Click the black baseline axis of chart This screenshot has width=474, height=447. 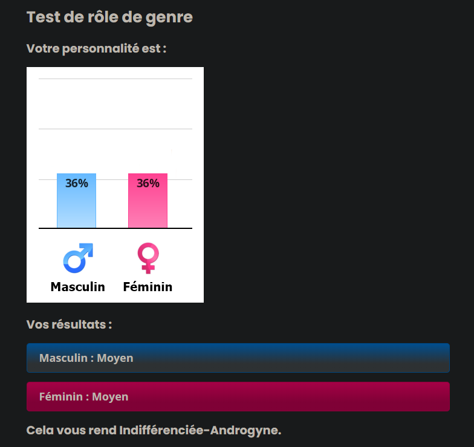[115, 228]
